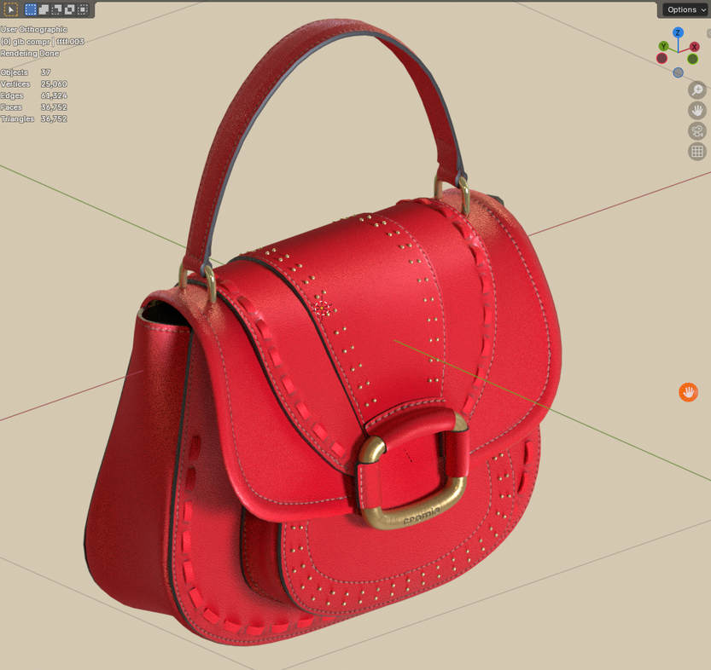The height and width of the screenshot is (670, 711).
Task: Select the Select Box tool arrow icon
Action: point(11,9)
